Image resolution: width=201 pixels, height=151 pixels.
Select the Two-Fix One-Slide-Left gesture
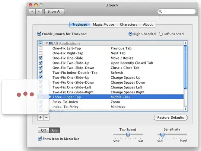(72, 87)
